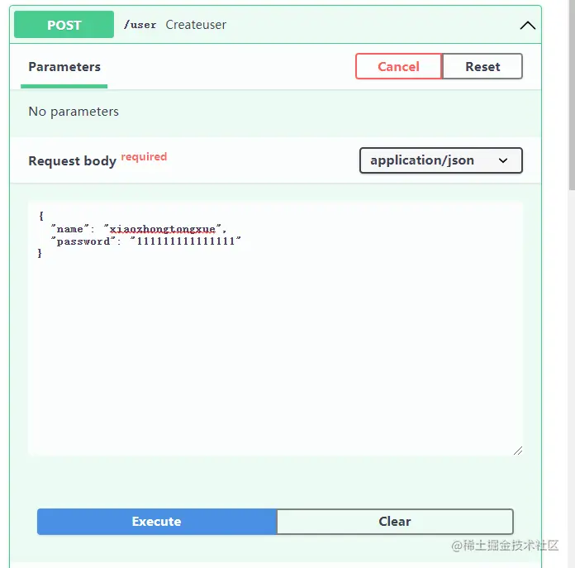Click the Createuser summary text
Viewport: 575px width, 568px height.
point(196,25)
